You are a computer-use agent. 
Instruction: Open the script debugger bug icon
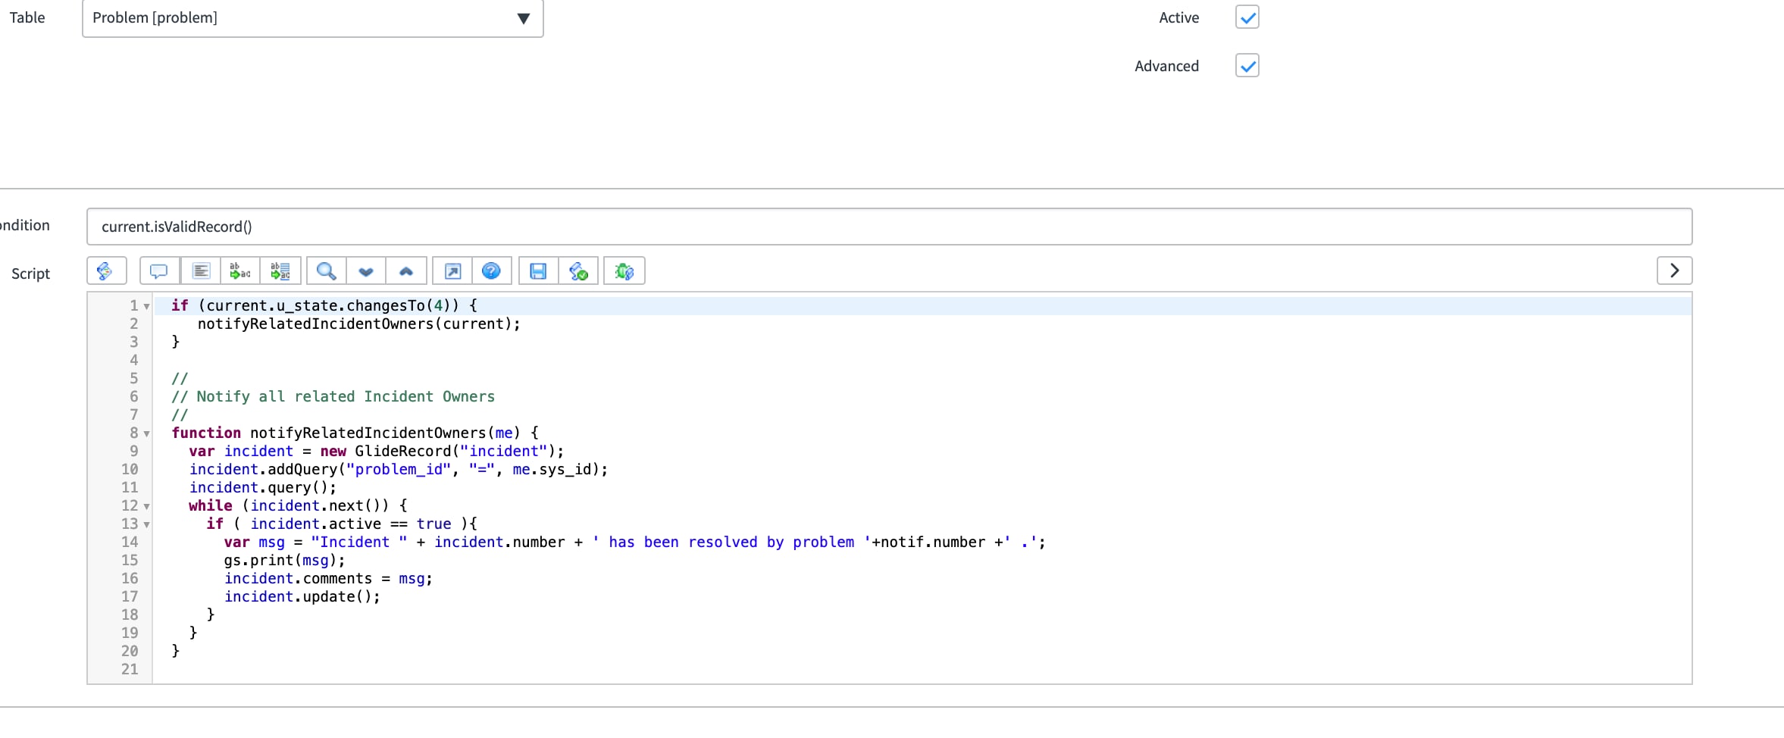point(624,271)
